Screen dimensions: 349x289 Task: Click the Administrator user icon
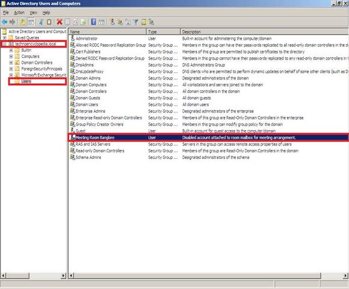(73, 39)
